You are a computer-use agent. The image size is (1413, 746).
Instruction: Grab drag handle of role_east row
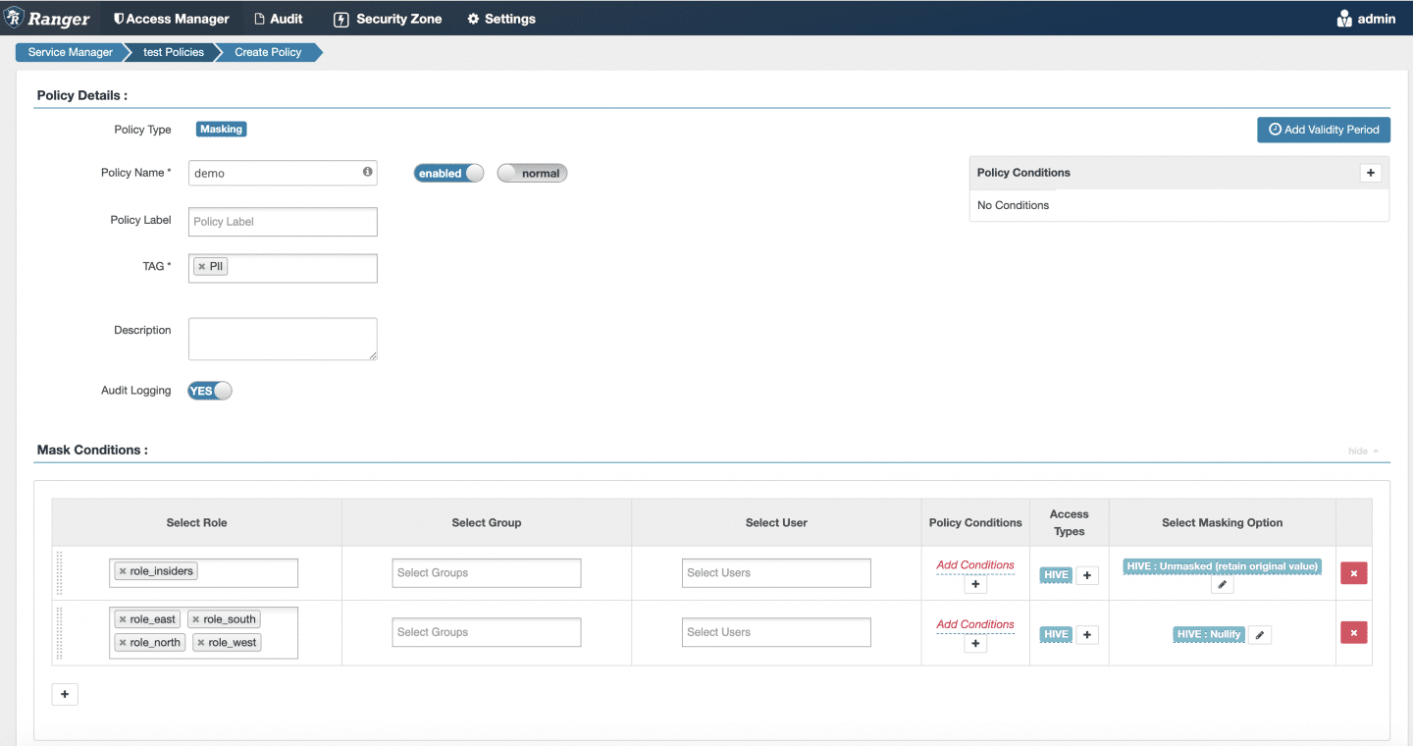(x=59, y=633)
